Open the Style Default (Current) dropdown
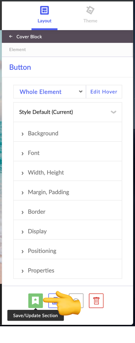The width and height of the screenshot is (135, 343). tap(67, 112)
